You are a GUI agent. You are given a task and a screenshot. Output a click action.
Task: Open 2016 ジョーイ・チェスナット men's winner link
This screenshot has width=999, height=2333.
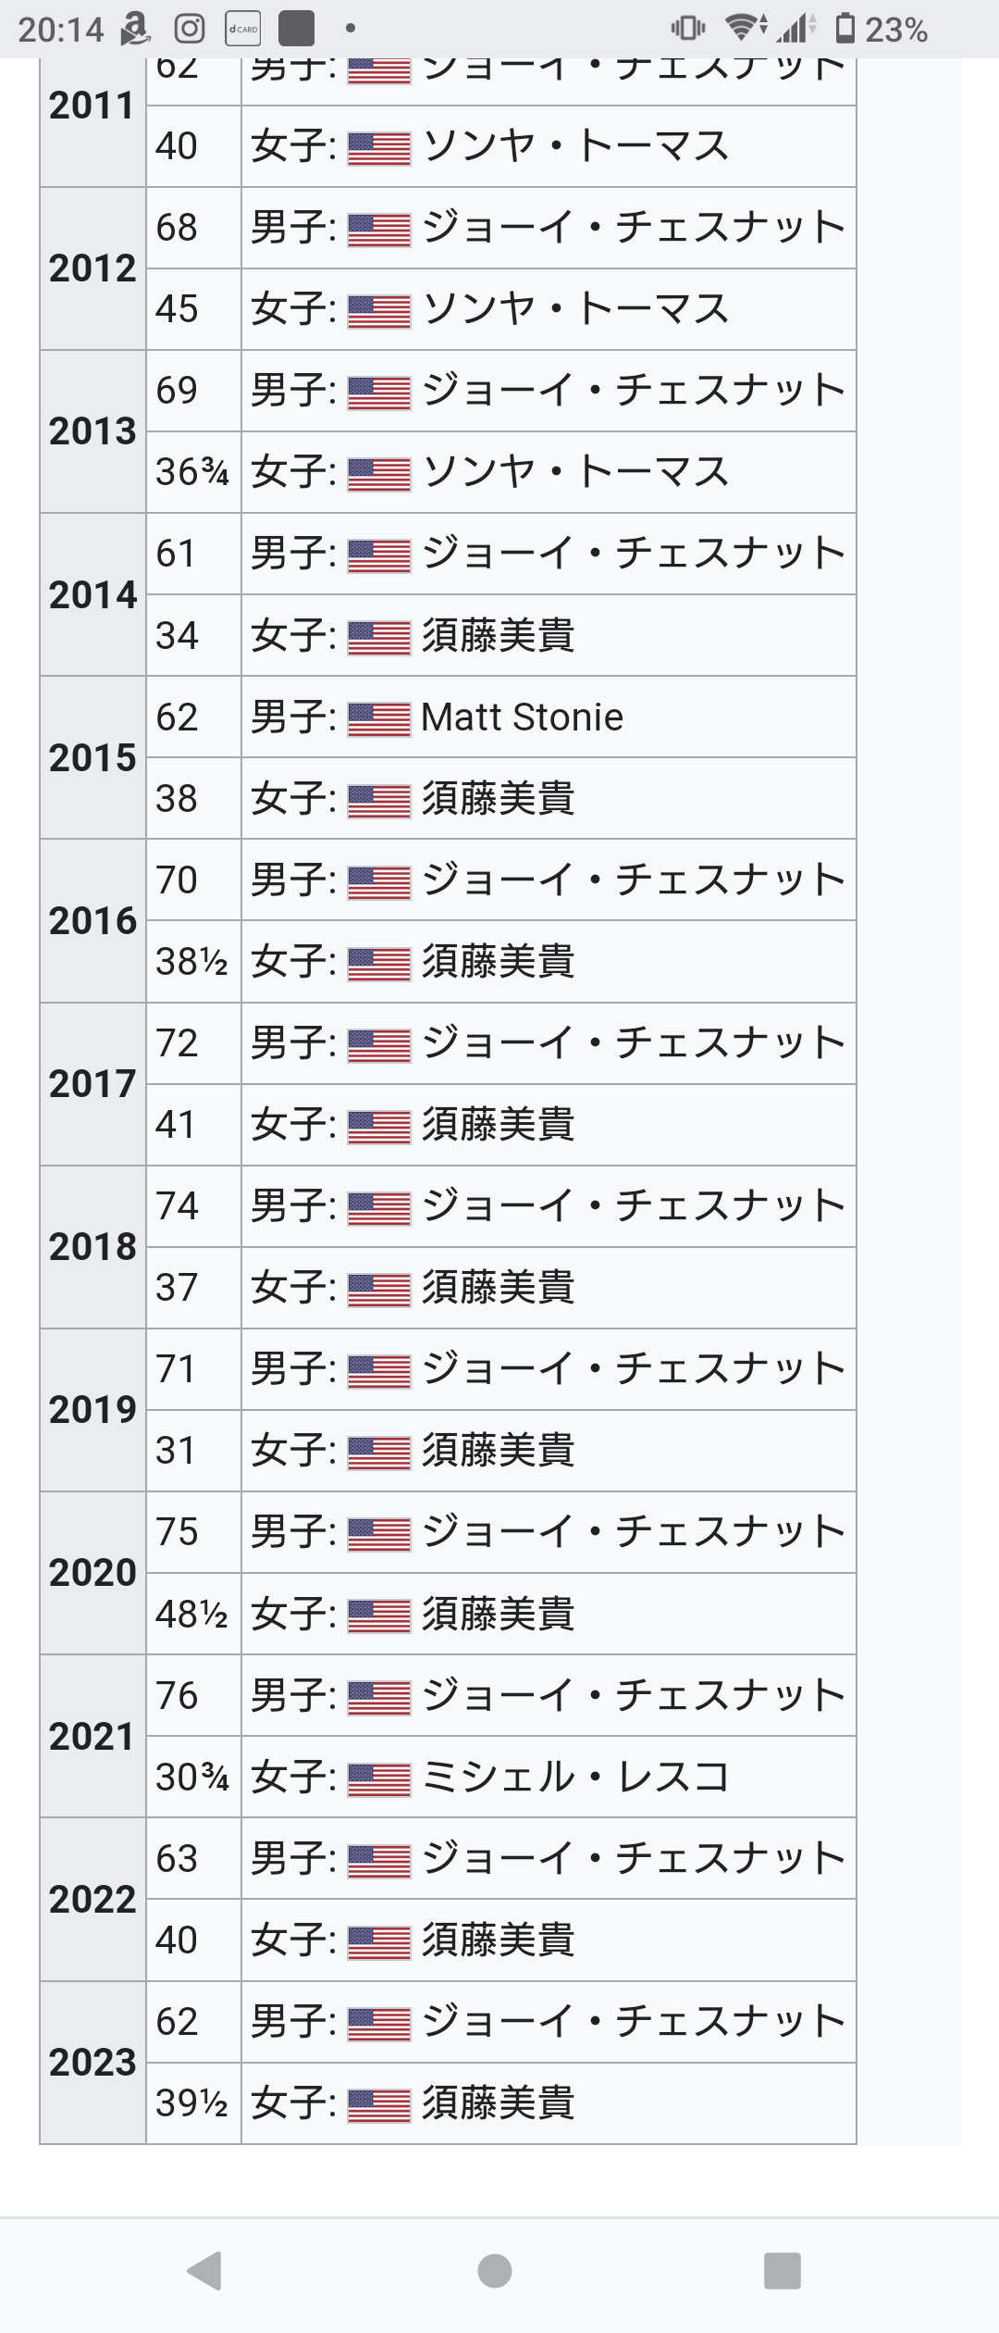(x=634, y=880)
